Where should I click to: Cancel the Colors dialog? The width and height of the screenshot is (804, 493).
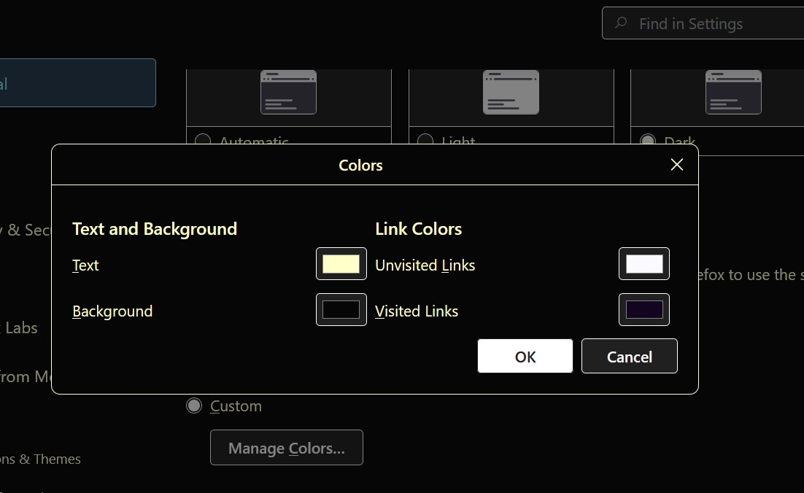[629, 356]
